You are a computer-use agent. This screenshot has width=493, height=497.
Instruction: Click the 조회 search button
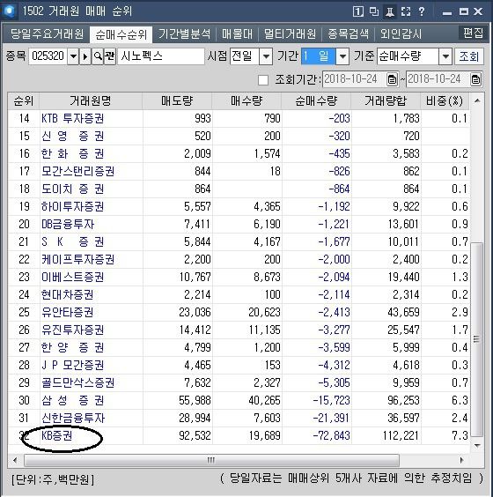click(469, 56)
